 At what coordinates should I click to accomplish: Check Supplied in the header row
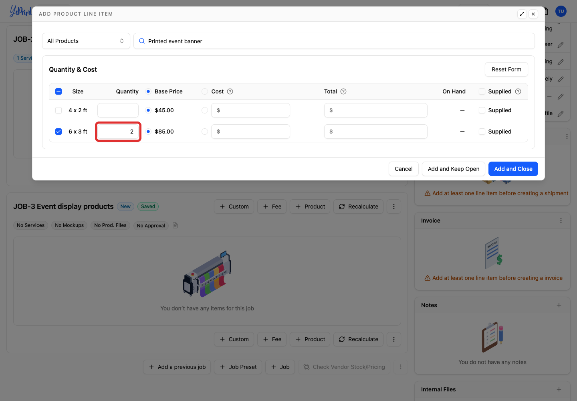coord(482,91)
